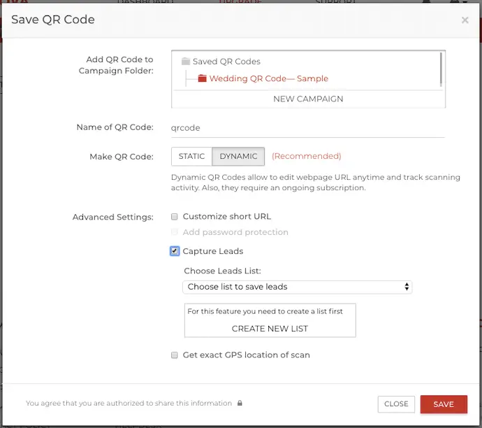
Task: Click the red SAVE button
Action: [x=444, y=404]
